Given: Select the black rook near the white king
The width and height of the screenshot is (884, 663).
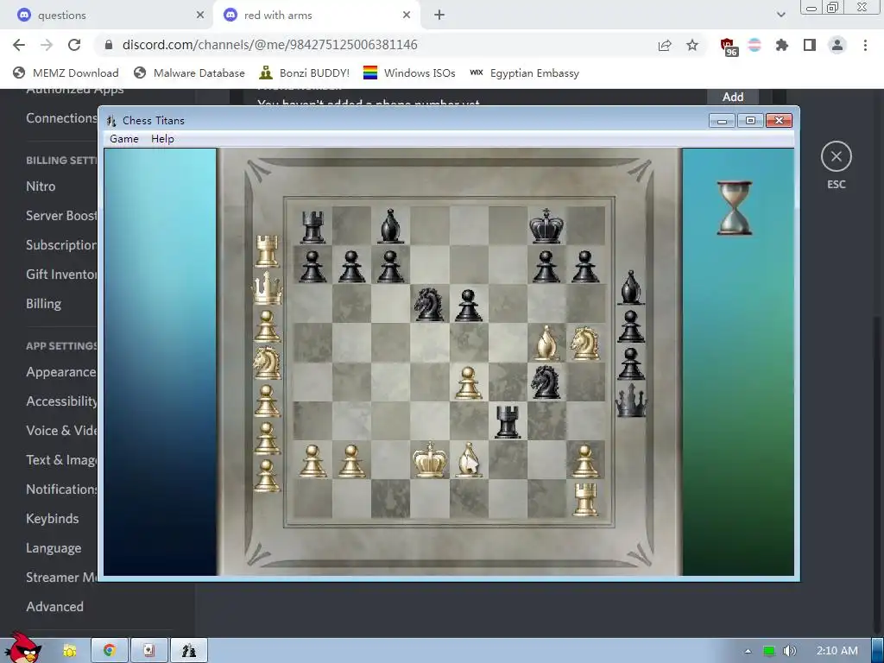Looking at the screenshot, I should [508, 421].
